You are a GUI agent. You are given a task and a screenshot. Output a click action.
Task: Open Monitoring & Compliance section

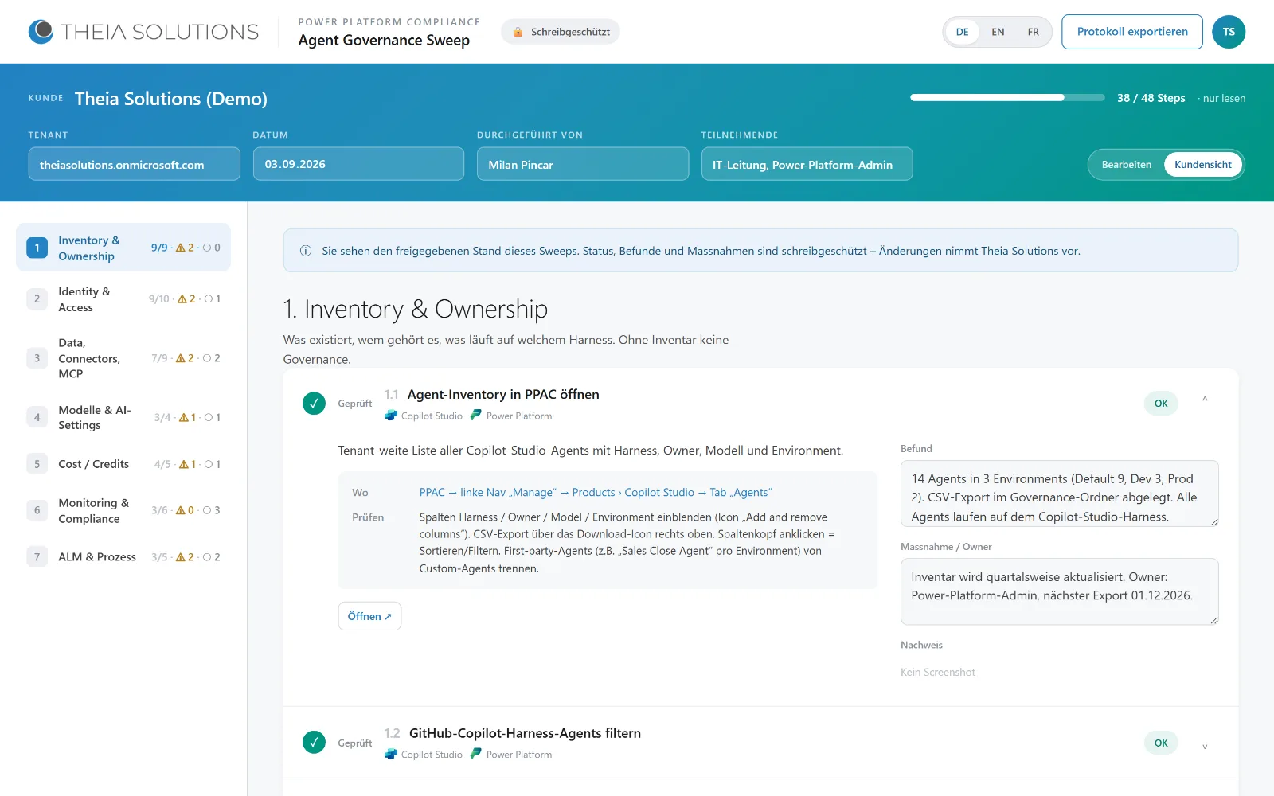coord(123,510)
